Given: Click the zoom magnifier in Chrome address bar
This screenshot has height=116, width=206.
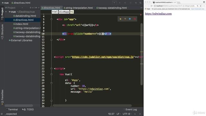Looking at the screenshot, I should [197, 6].
